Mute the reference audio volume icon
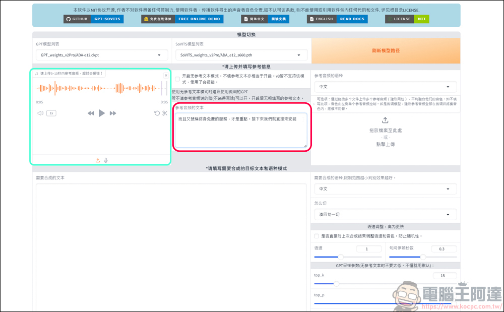The image size is (504, 312). pyautogui.click(x=40, y=113)
